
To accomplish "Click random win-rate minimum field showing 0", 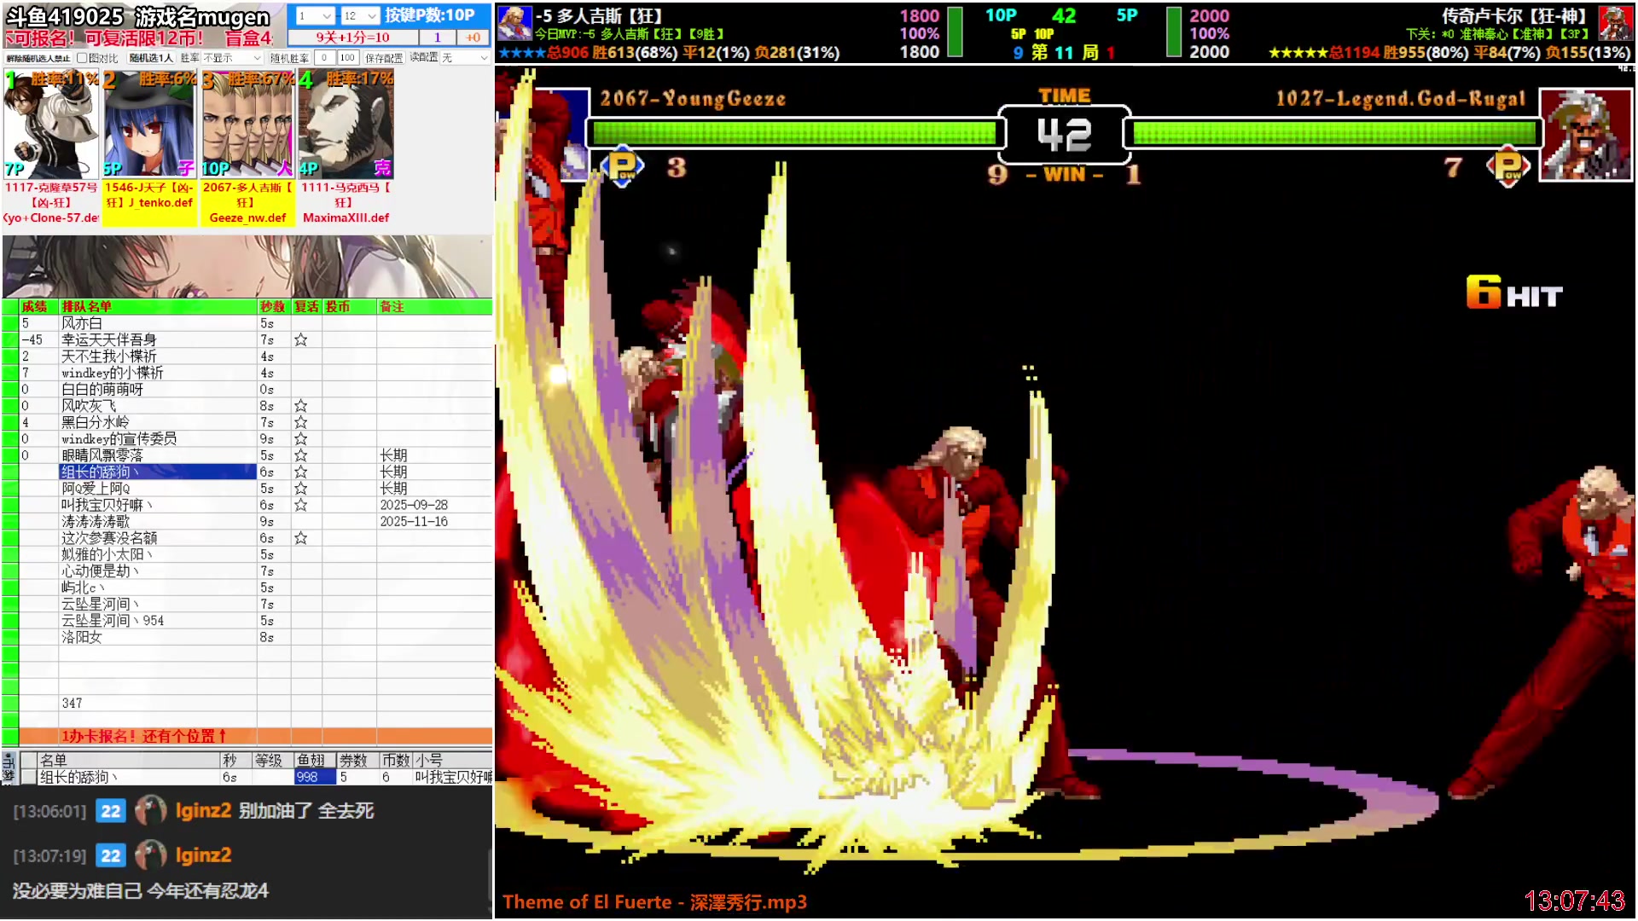I will (x=324, y=58).
